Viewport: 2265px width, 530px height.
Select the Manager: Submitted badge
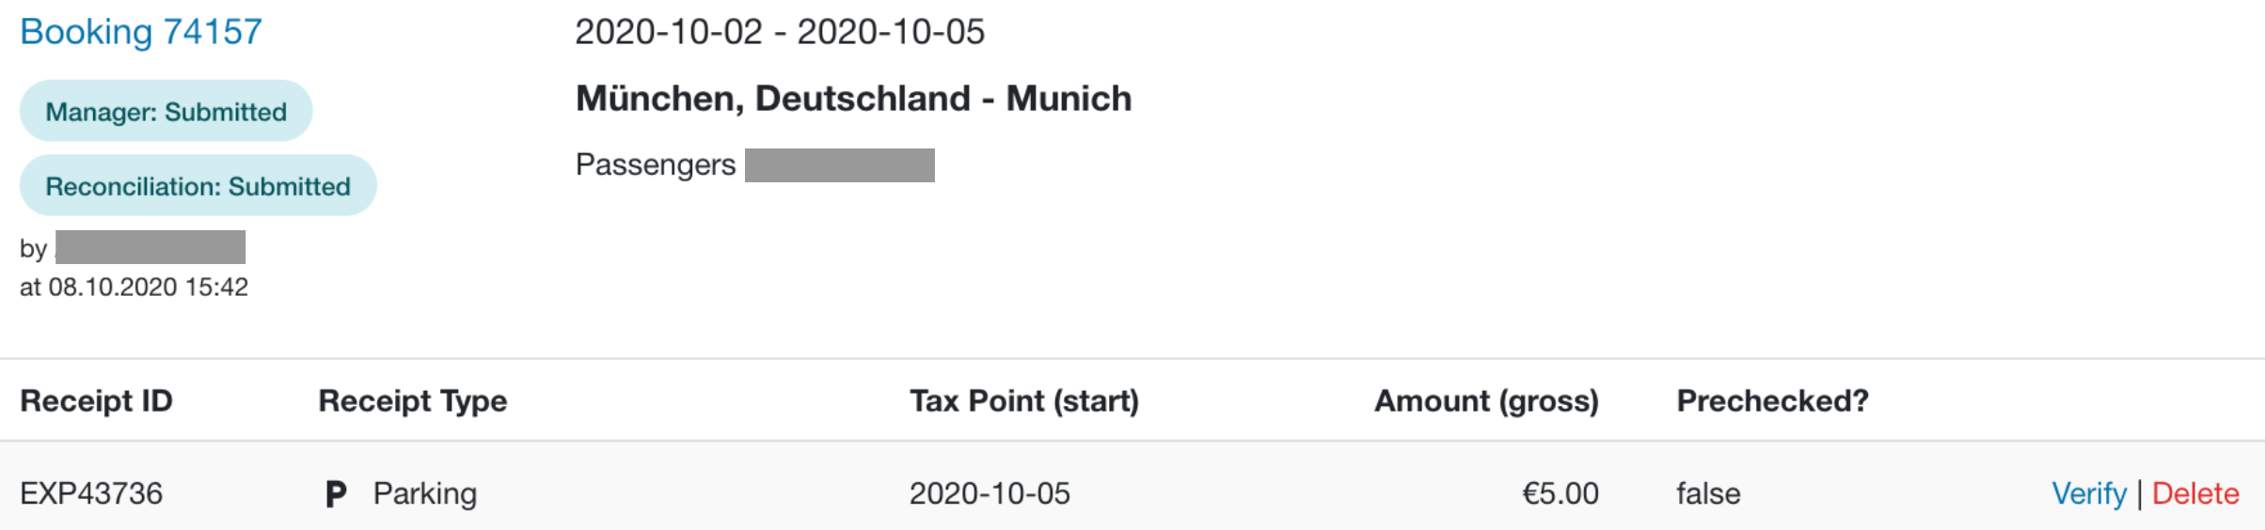click(166, 111)
